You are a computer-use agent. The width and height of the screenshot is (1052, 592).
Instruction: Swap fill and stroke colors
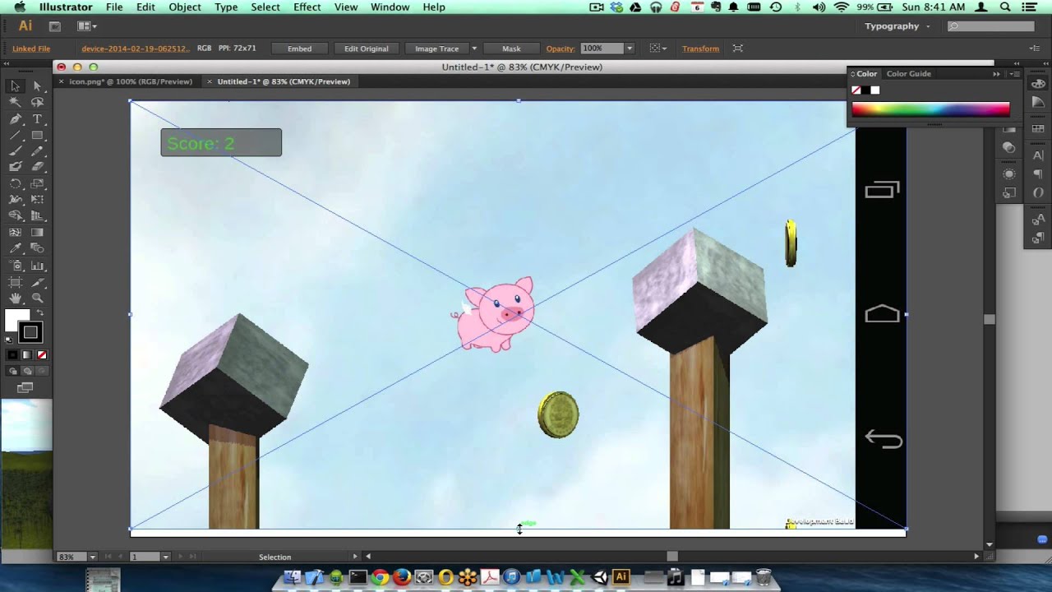coord(41,314)
